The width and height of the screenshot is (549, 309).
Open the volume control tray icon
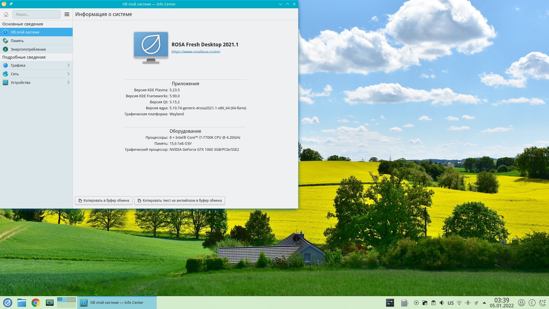point(442,303)
